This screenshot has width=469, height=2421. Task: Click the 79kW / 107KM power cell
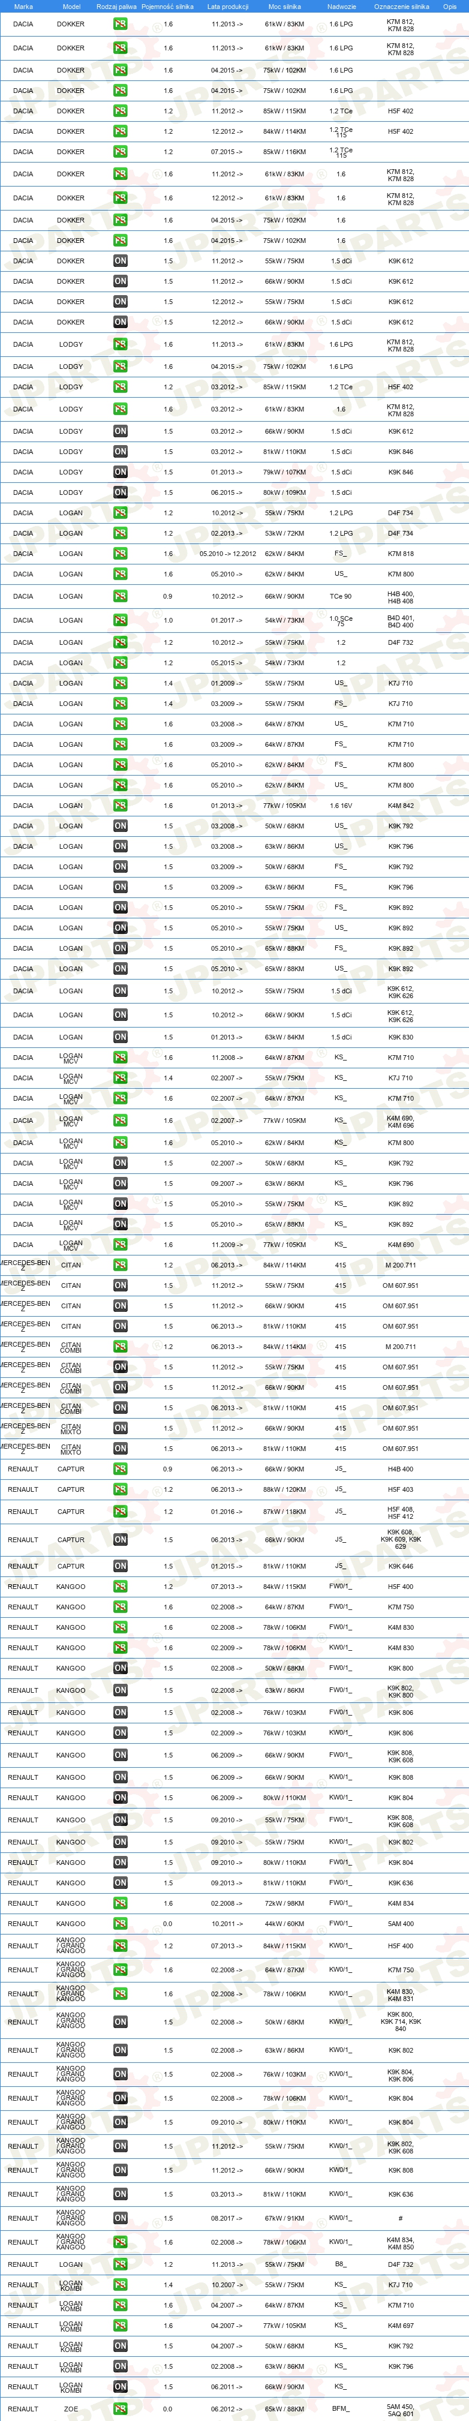[285, 472]
